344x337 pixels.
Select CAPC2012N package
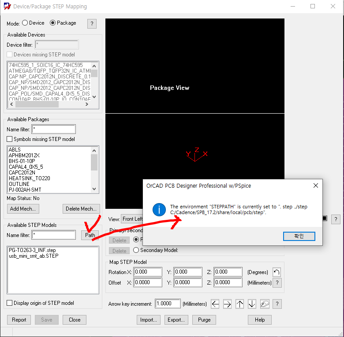click(x=22, y=172)
